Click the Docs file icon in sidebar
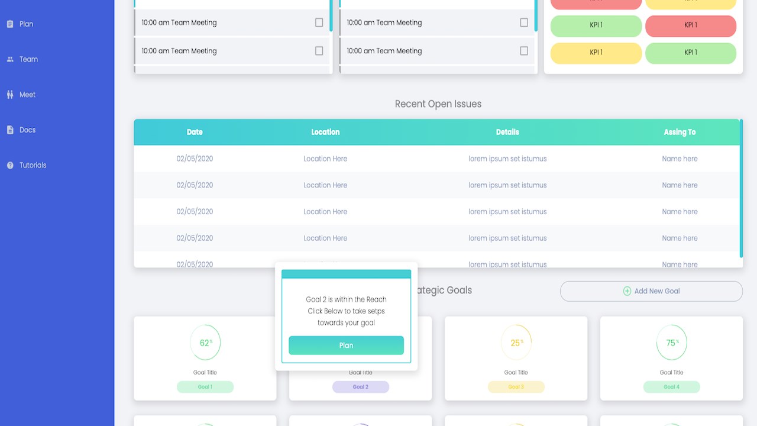 point(10,130)
